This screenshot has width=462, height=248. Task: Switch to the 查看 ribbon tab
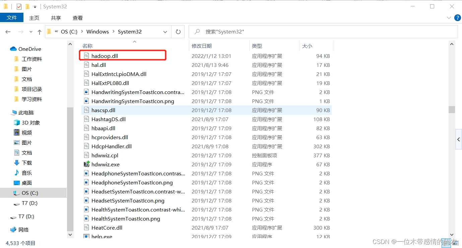77,18
